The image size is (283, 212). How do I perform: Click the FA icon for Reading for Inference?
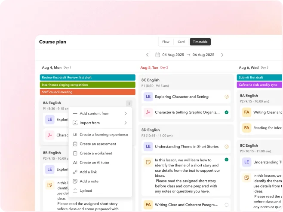[x=246, y=128]
